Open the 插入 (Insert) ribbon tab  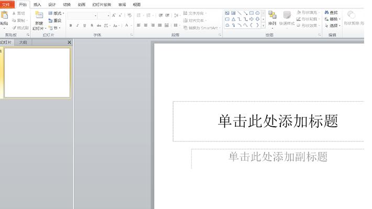pyautogui.click(x=37, y=5)
